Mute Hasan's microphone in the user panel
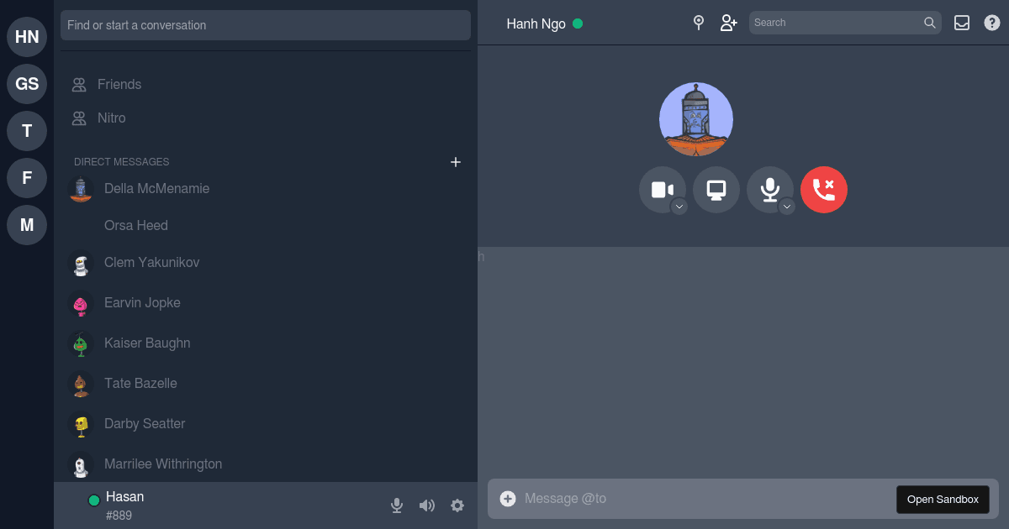1009x529 pixels. 396,505
